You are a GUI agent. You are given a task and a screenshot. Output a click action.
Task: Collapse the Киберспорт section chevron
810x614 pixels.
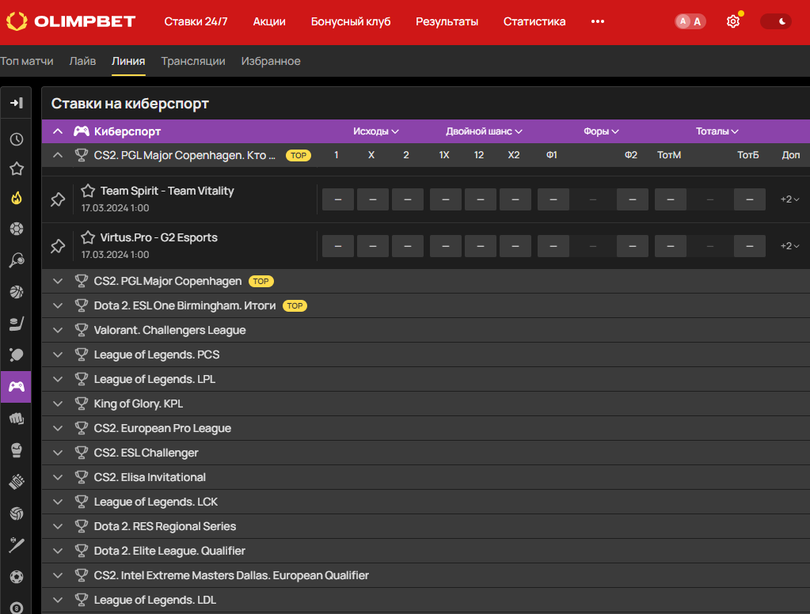pyautogui.click(x=58, y=131)
